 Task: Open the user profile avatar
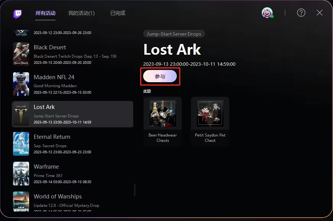click(267, 13)
